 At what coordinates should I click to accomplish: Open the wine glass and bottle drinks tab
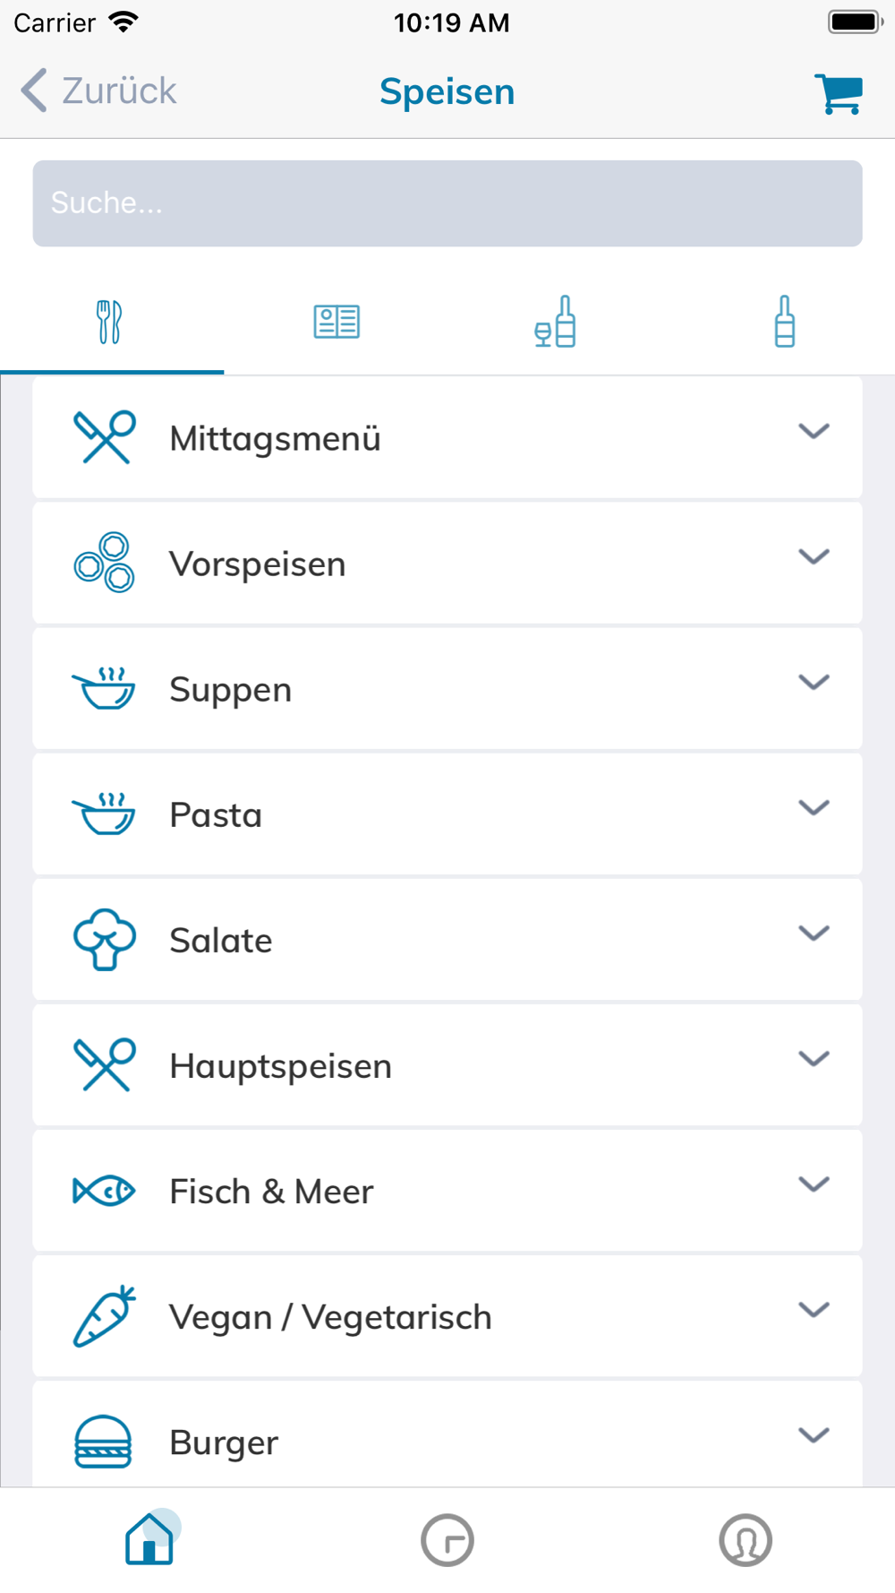[x=555, y=322]
